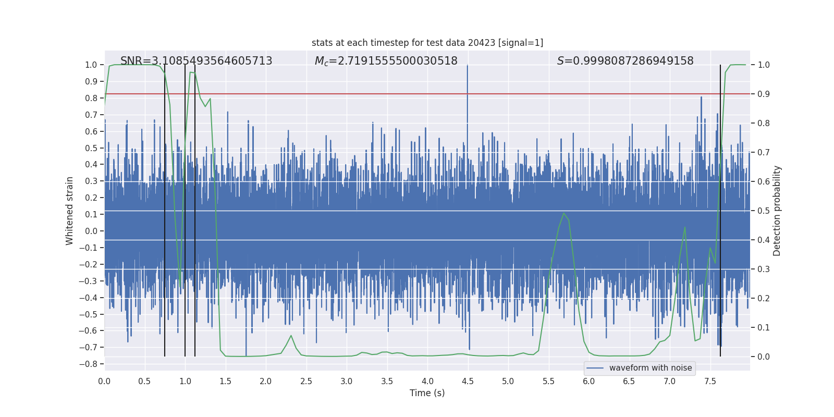Click right y-axis tick label 0.1
Viewport: 834px width, 417px height.
764,328
